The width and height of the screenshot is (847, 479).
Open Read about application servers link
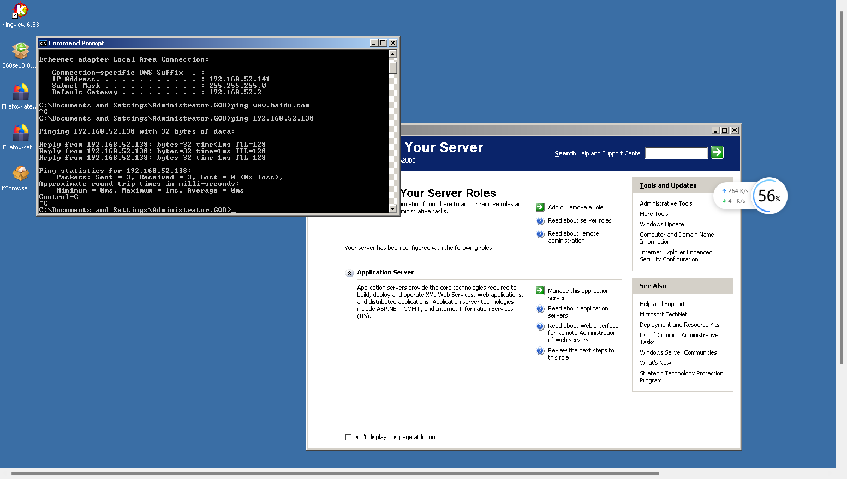(578, 312)
